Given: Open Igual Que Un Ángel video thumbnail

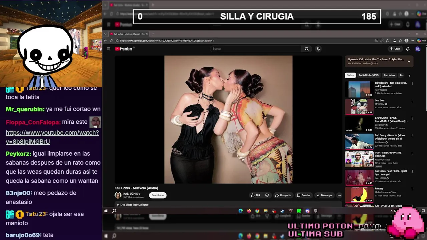Looking at the screenshot, I should click(359, 177).
